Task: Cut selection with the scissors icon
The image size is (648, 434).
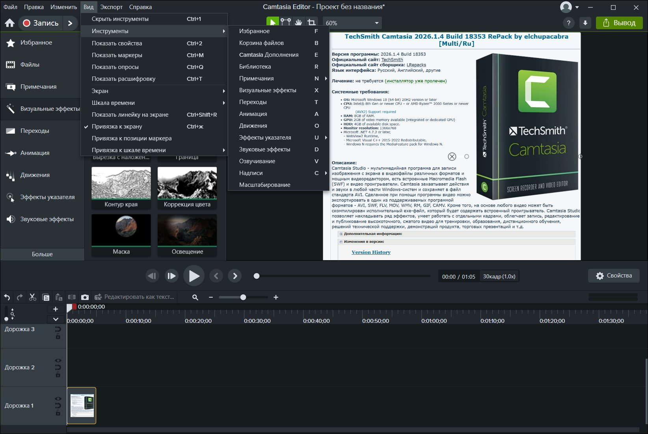Action: coord(33,297)
